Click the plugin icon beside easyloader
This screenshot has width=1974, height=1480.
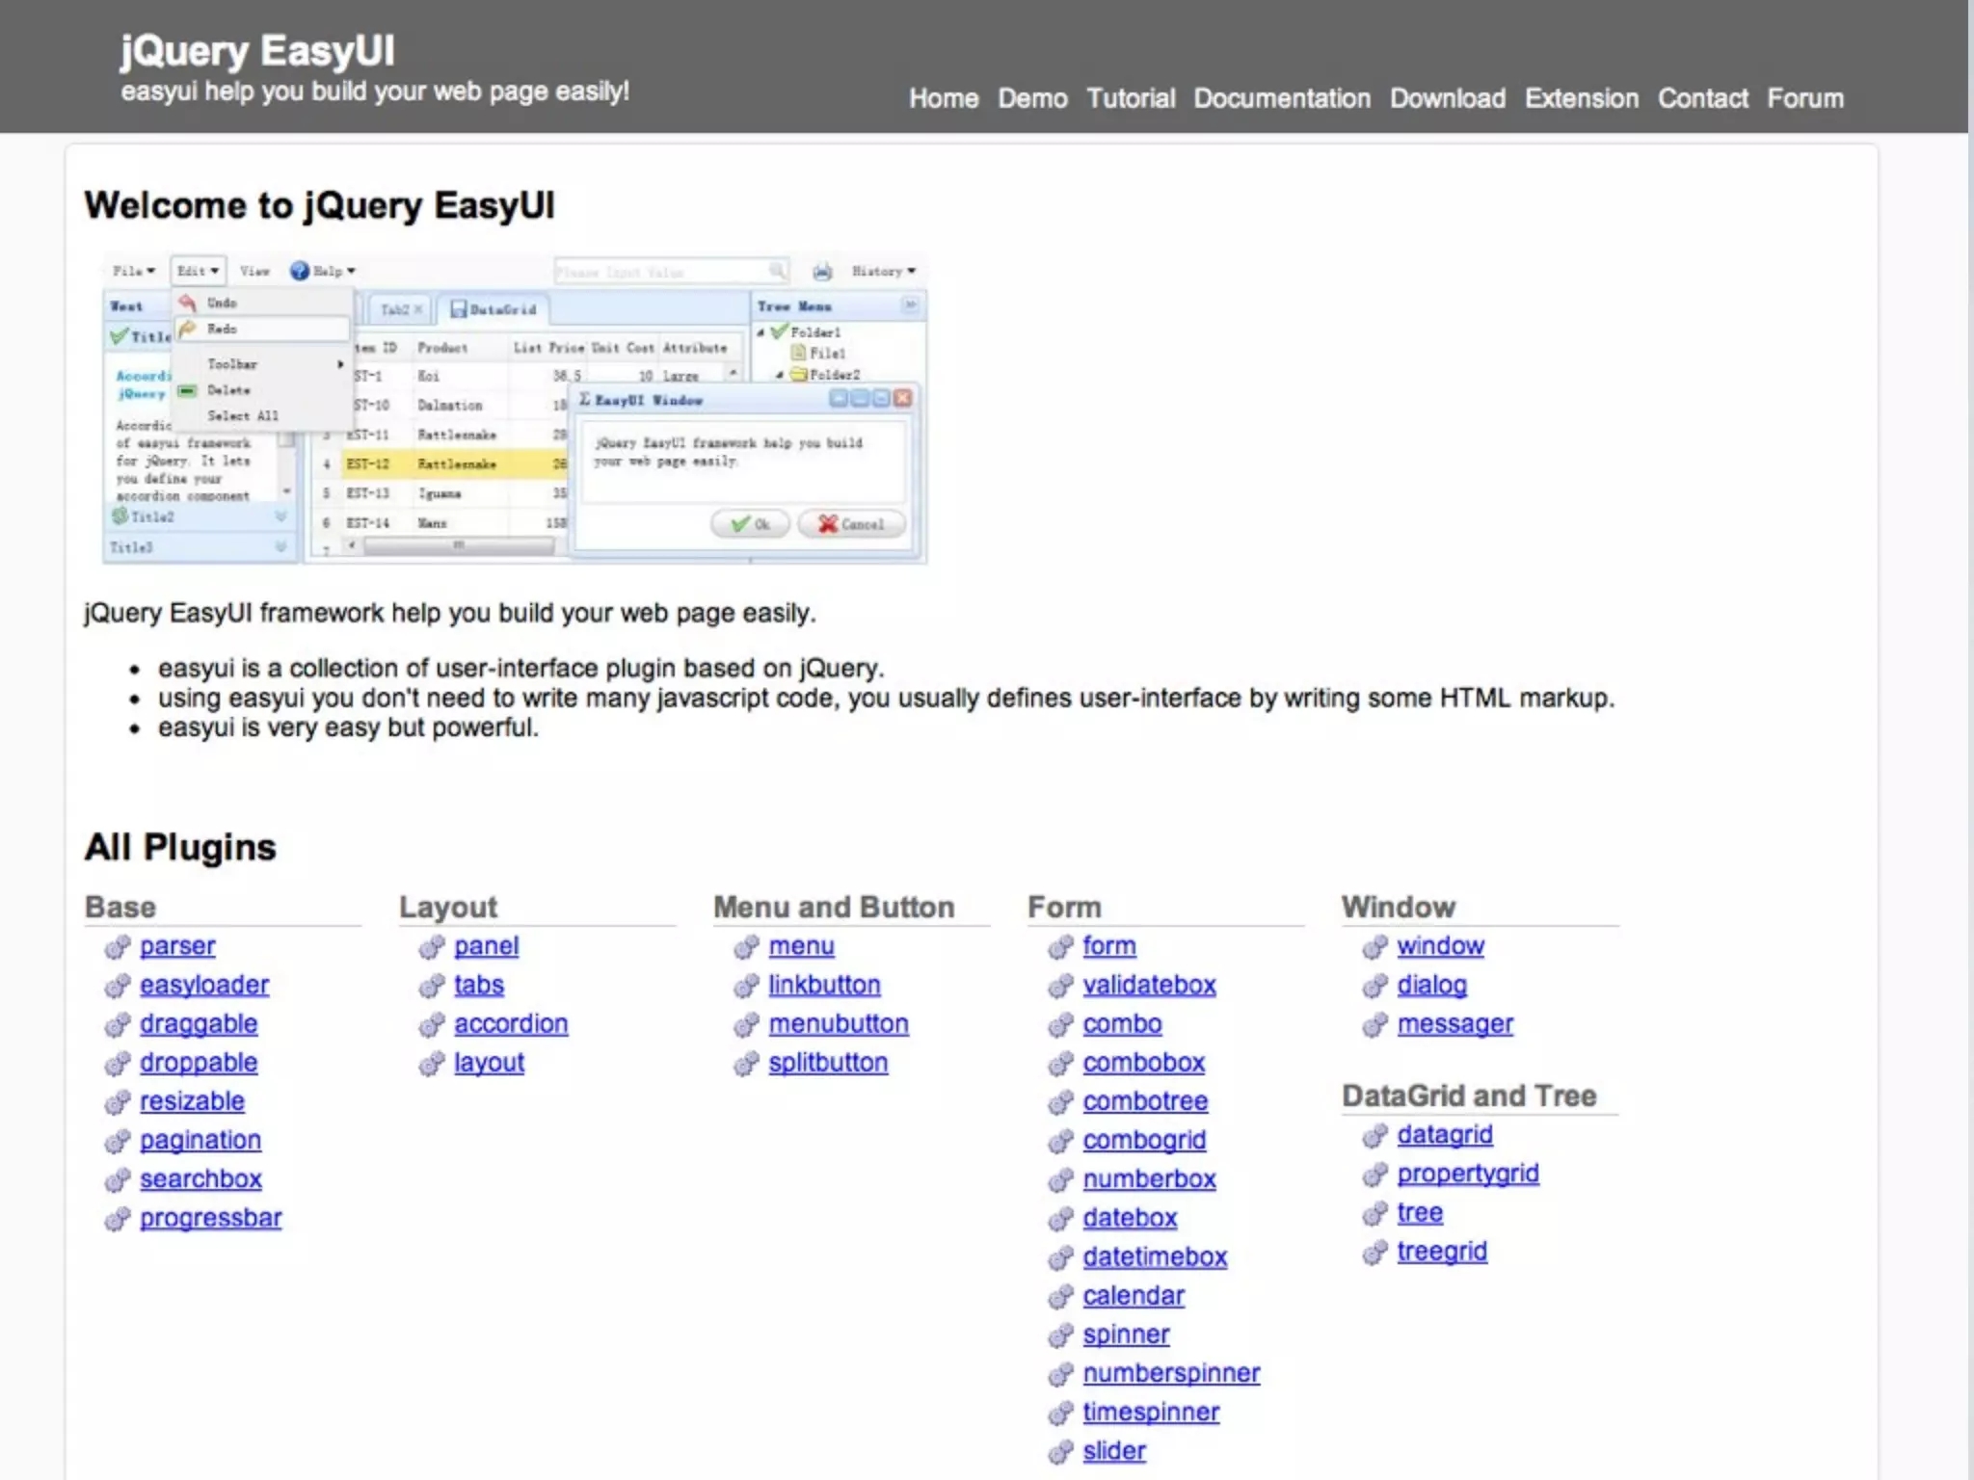[x=118, y=987]
